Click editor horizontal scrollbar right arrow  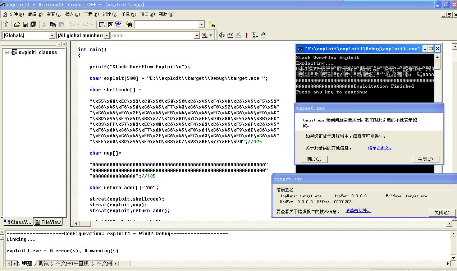tap(449, 224)
